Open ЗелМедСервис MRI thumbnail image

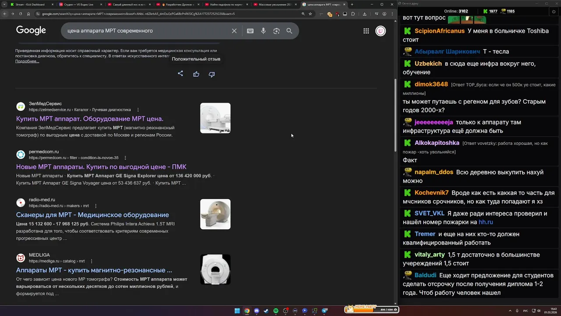click(x=215, y=118)
